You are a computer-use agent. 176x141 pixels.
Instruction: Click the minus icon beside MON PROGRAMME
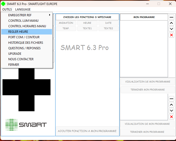pyautogui.click(x=171, y=17)
